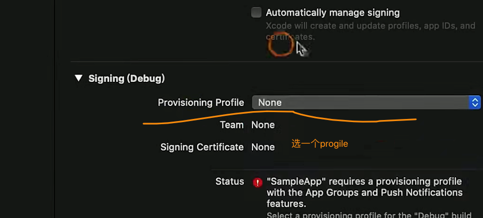Select the Signing (Debug) section heading
Screen dimensions: 483x218
pos(126,79)
